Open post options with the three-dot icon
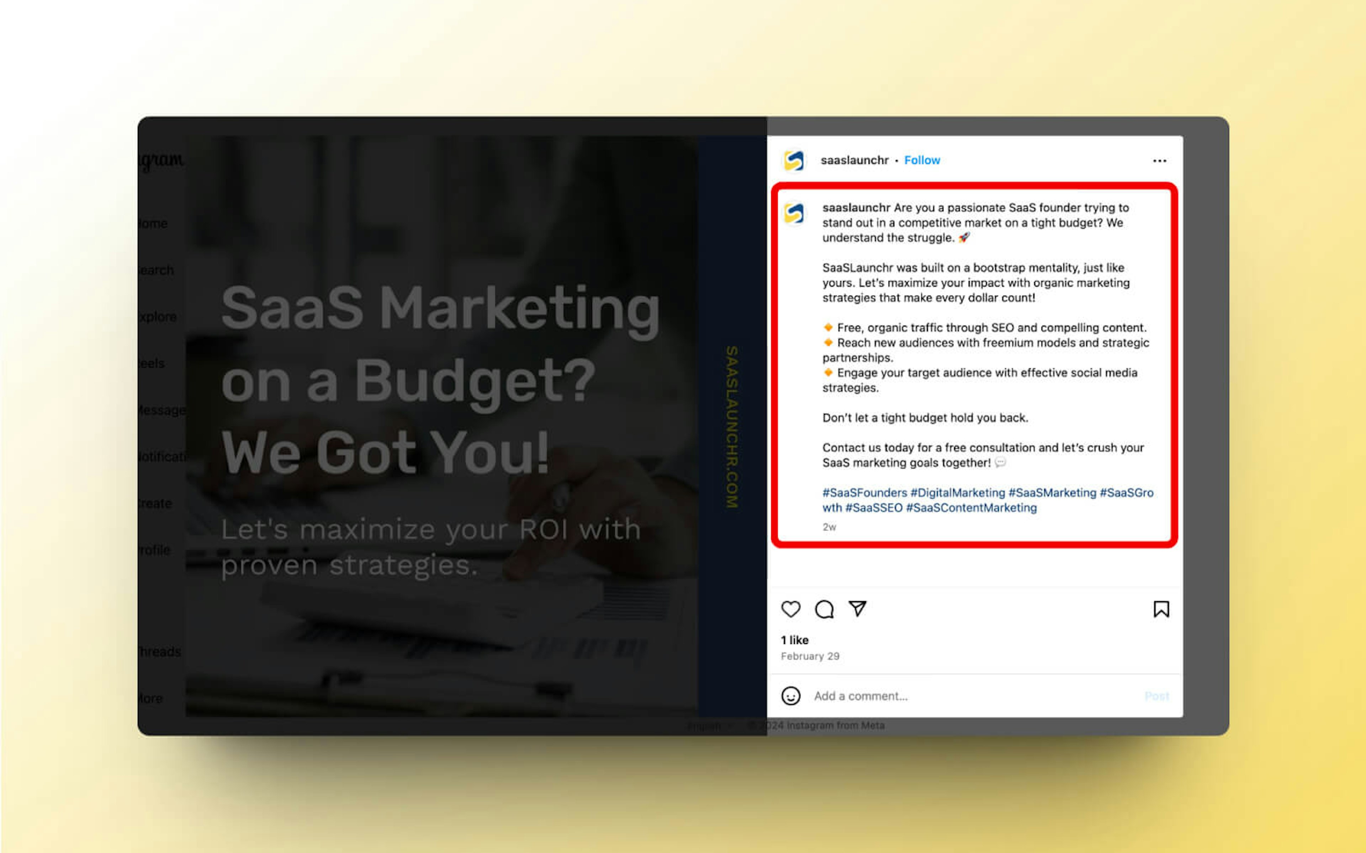The height and width of the screenshot is (853, 1366). [x=1159, y=161]
